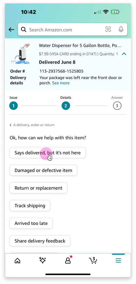Collapse order details with the chevron
The width and height of the screenshot is (136, 284).
click(x=124, y=54)
